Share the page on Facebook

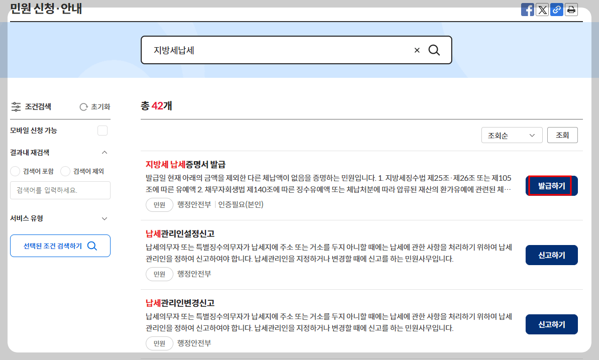pyautogui.click(x=528, y=10)
